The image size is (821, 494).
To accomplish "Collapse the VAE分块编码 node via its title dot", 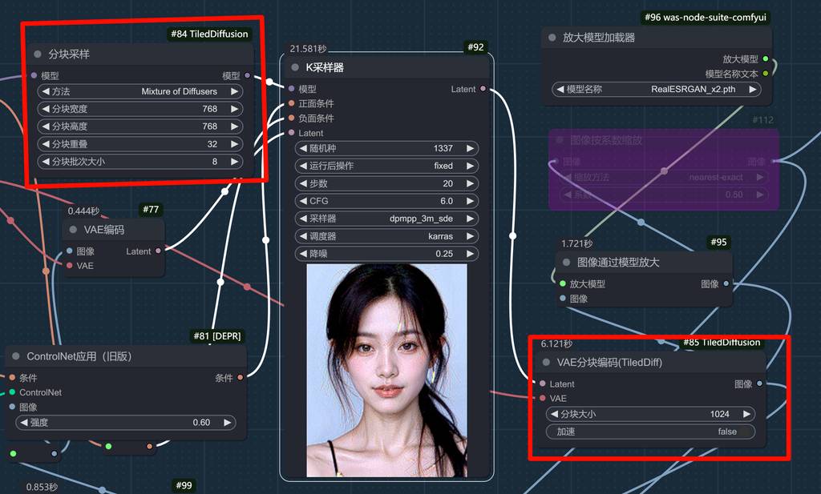I will point(547,363).
